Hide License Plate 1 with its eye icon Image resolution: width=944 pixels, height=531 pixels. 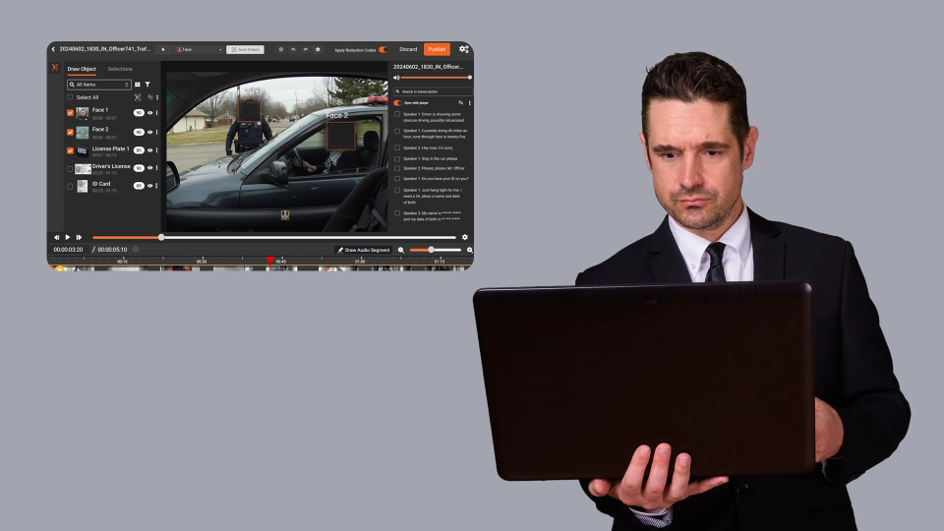(x=149, y=149)
